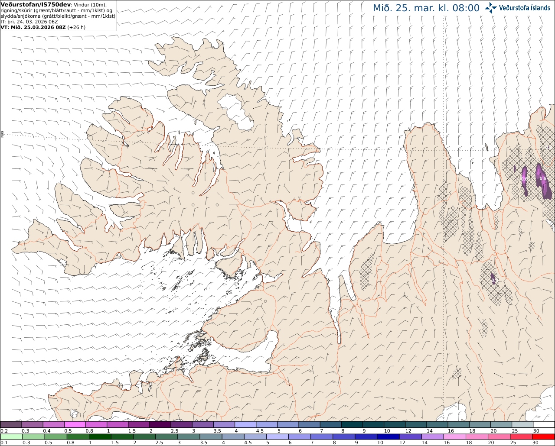Select the bright red swatch right of the bottom row's 30

click(x=543, y=436)
